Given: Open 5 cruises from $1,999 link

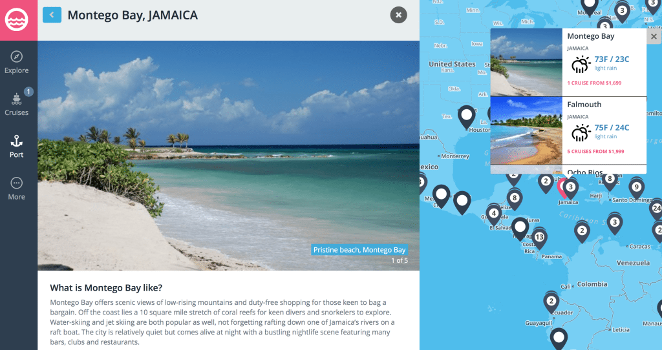Looking at the screenshot, I should pos(595,151).
